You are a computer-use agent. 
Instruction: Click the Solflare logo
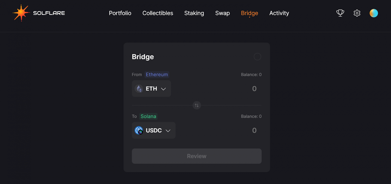coord(38,13)
